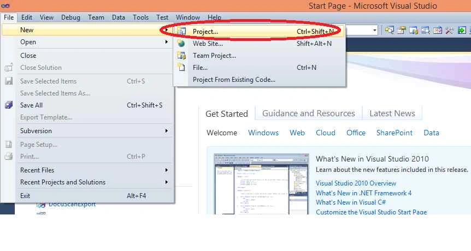Expand the Subversion submenu arrow
The height and width of the screenshot is (251, 471).
coord(167,131)
